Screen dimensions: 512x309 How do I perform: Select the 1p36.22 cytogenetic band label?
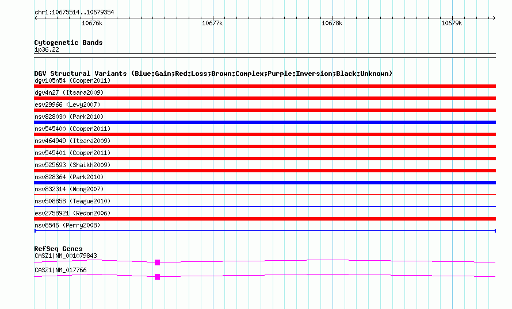[x=47, y=49]
